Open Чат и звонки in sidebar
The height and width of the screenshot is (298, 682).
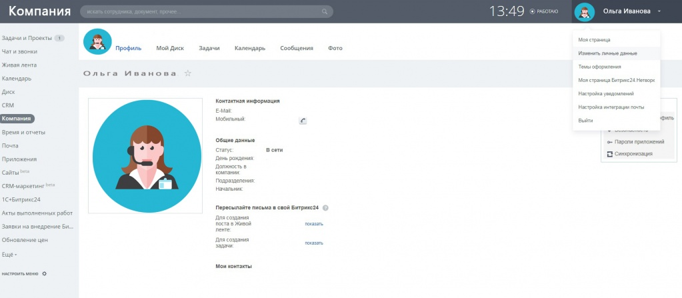19,52
